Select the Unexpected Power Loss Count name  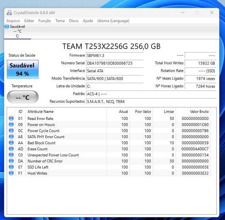(53, 155)
